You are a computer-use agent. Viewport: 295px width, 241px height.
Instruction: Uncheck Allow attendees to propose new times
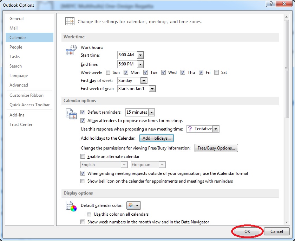pos(83,121)
